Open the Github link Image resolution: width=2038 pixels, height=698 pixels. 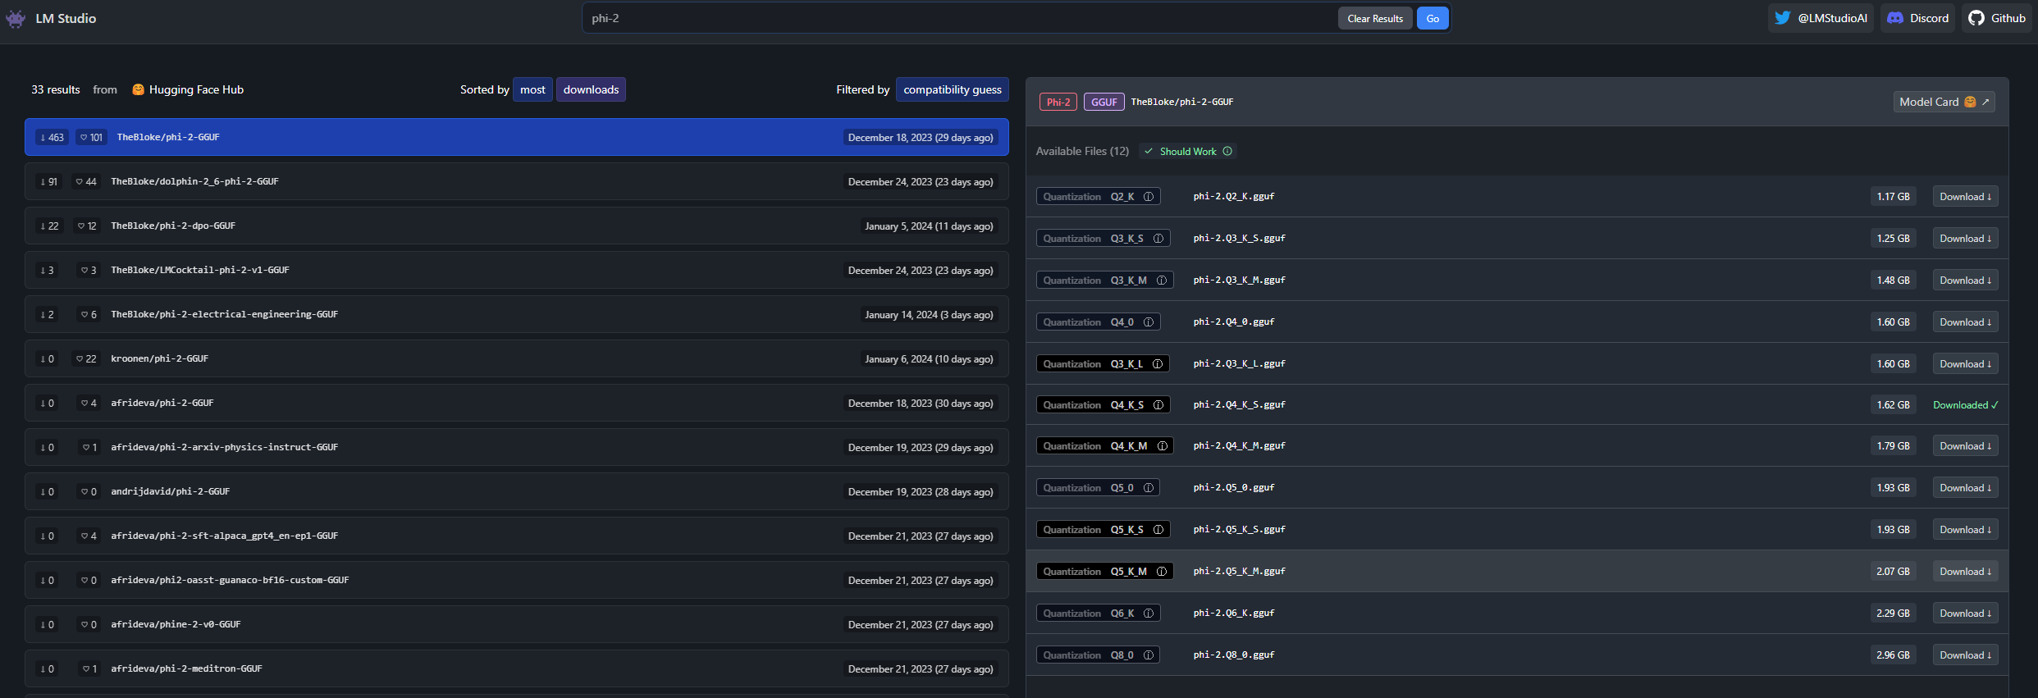click(x=1997, y=18)
